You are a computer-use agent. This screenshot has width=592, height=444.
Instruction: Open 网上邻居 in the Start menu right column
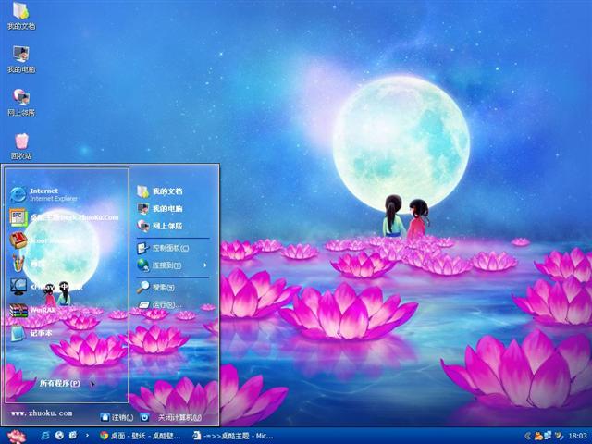coord(160,226)
